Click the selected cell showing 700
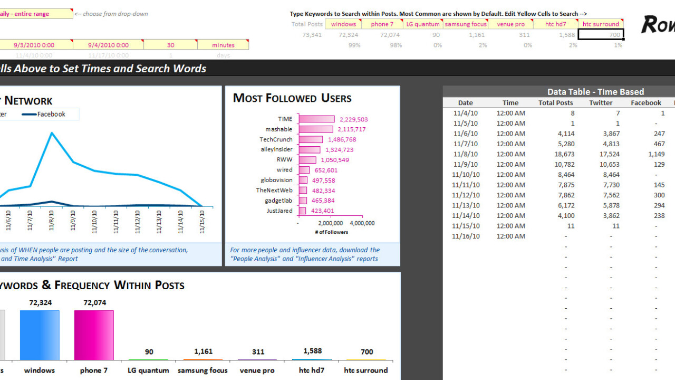Image resolution: width=675 pixels, height=380 pixels. (x=601, y=35)
